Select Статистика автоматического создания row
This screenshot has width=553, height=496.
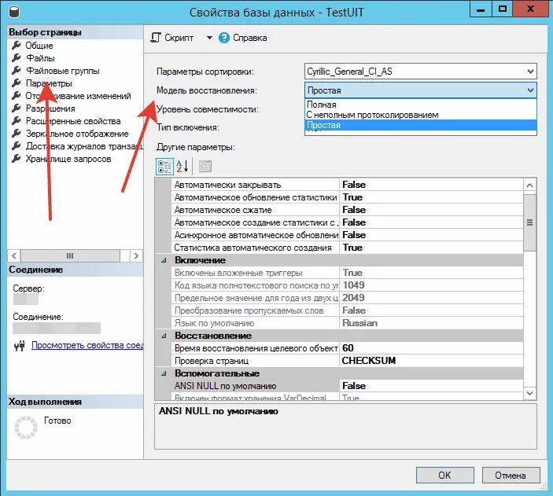pyautogui.click(x=347, y=248)
